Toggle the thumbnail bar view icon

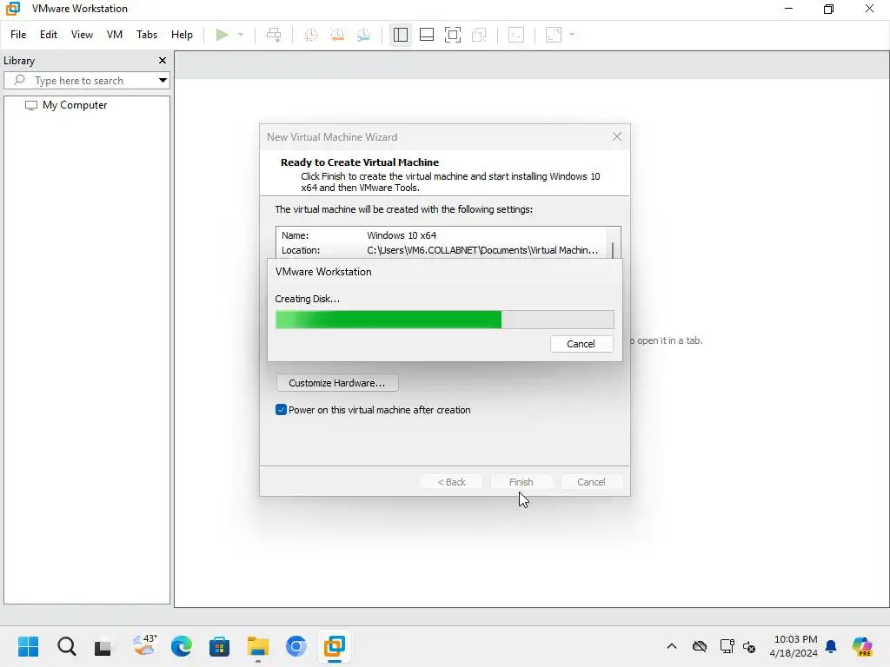coord(426,35)
